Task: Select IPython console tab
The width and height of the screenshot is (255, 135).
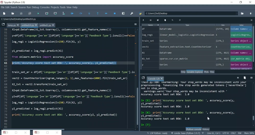Action: pos(194,129)
